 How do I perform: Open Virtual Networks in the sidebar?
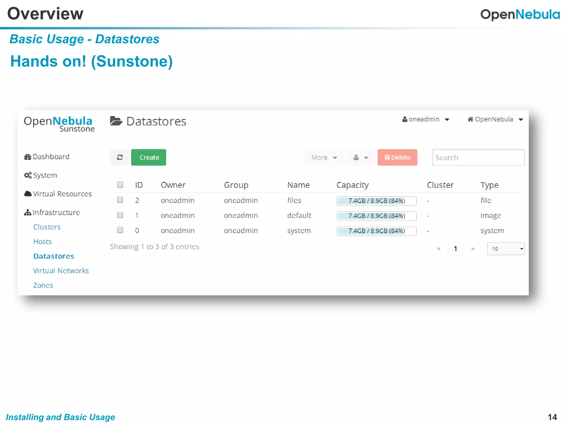(x=61, y=271)
